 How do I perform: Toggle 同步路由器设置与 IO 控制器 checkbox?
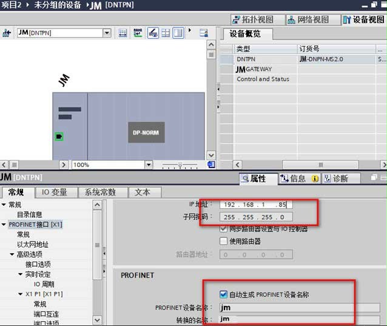point(224,229)
